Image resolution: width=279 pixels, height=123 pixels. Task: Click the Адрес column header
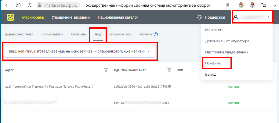[10, 70]
